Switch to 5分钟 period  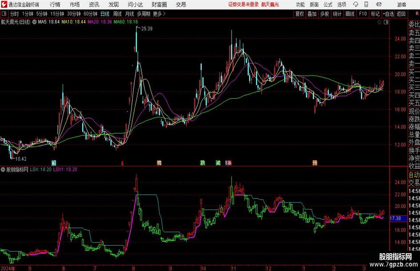(x=41, y=14)
